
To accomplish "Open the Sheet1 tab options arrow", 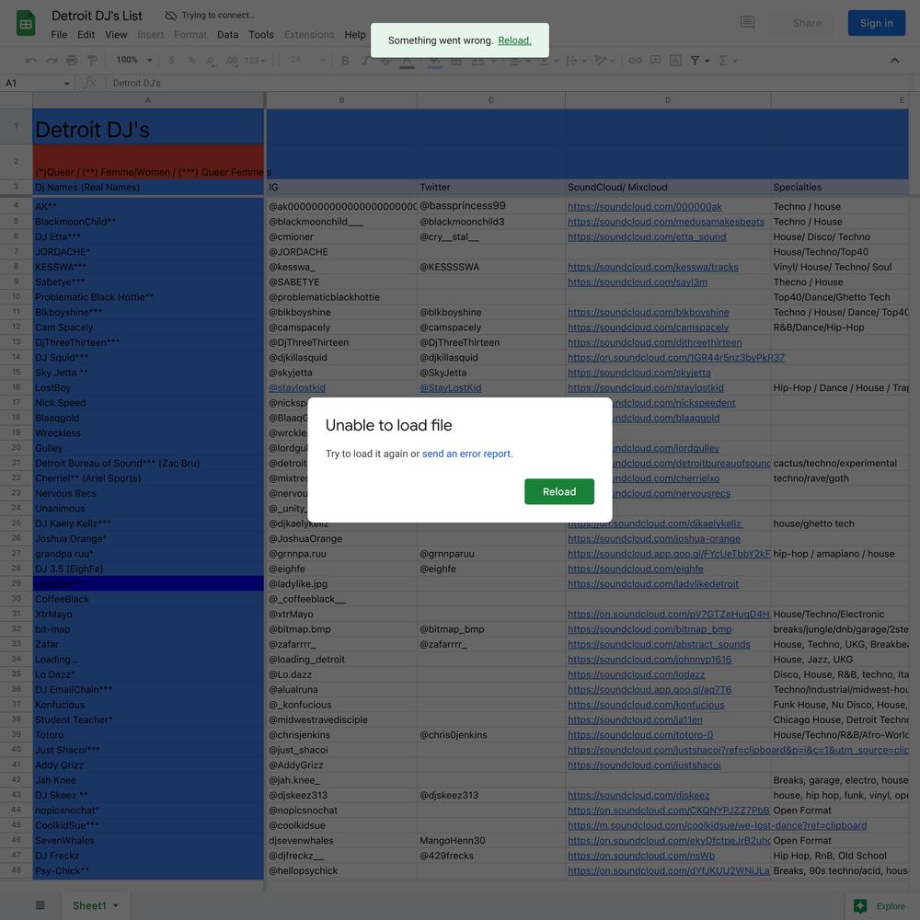I will [116, 905].
